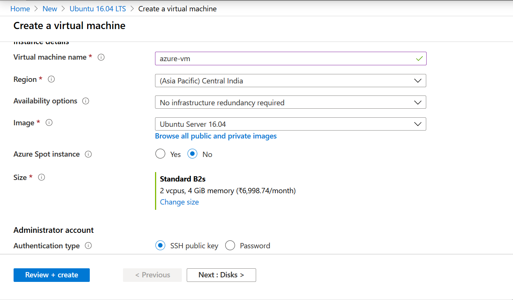Choose Password authentication type
The image size is (513, 300).
pyautogui.click(x=230, y=246)
